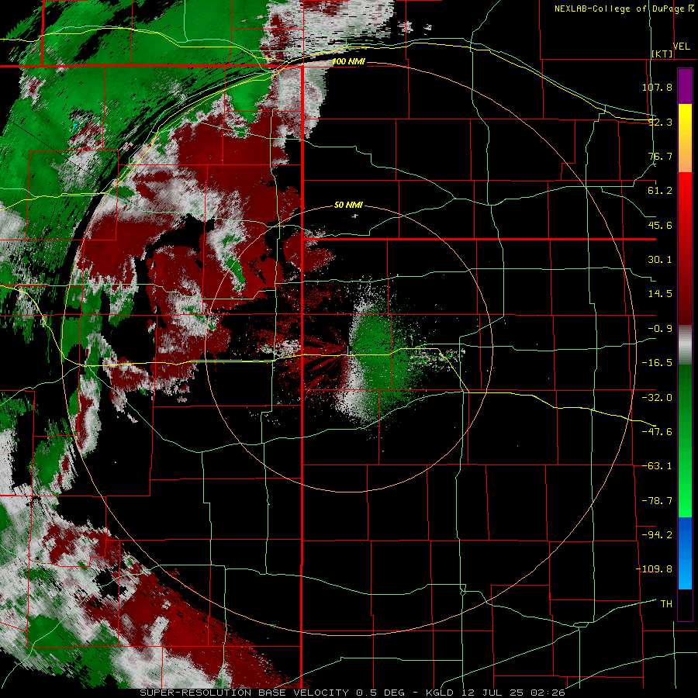Click the 30.1 velocity scale value
Viewport: 698px width, 698px height.
pos(660,260)
